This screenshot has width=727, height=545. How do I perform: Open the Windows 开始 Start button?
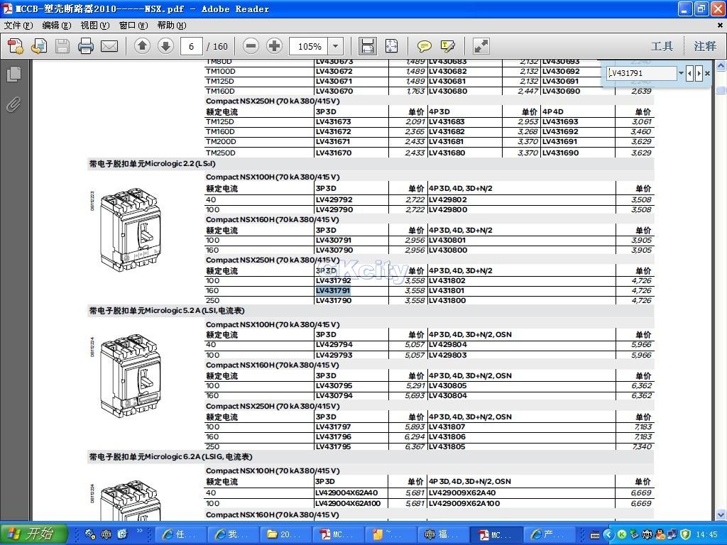pyautogui.click(x=34, y=534)
